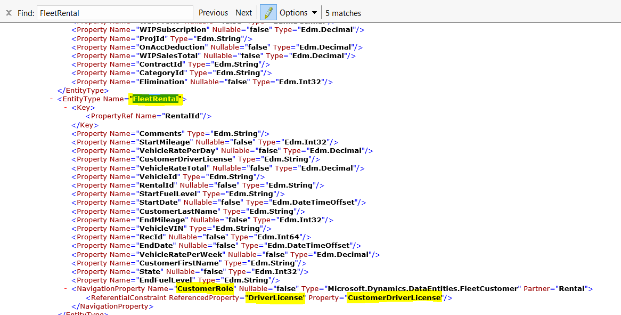Click the highlighted FleetRental entity name
This screenshot has height=315, width=621.
[156, 99]
